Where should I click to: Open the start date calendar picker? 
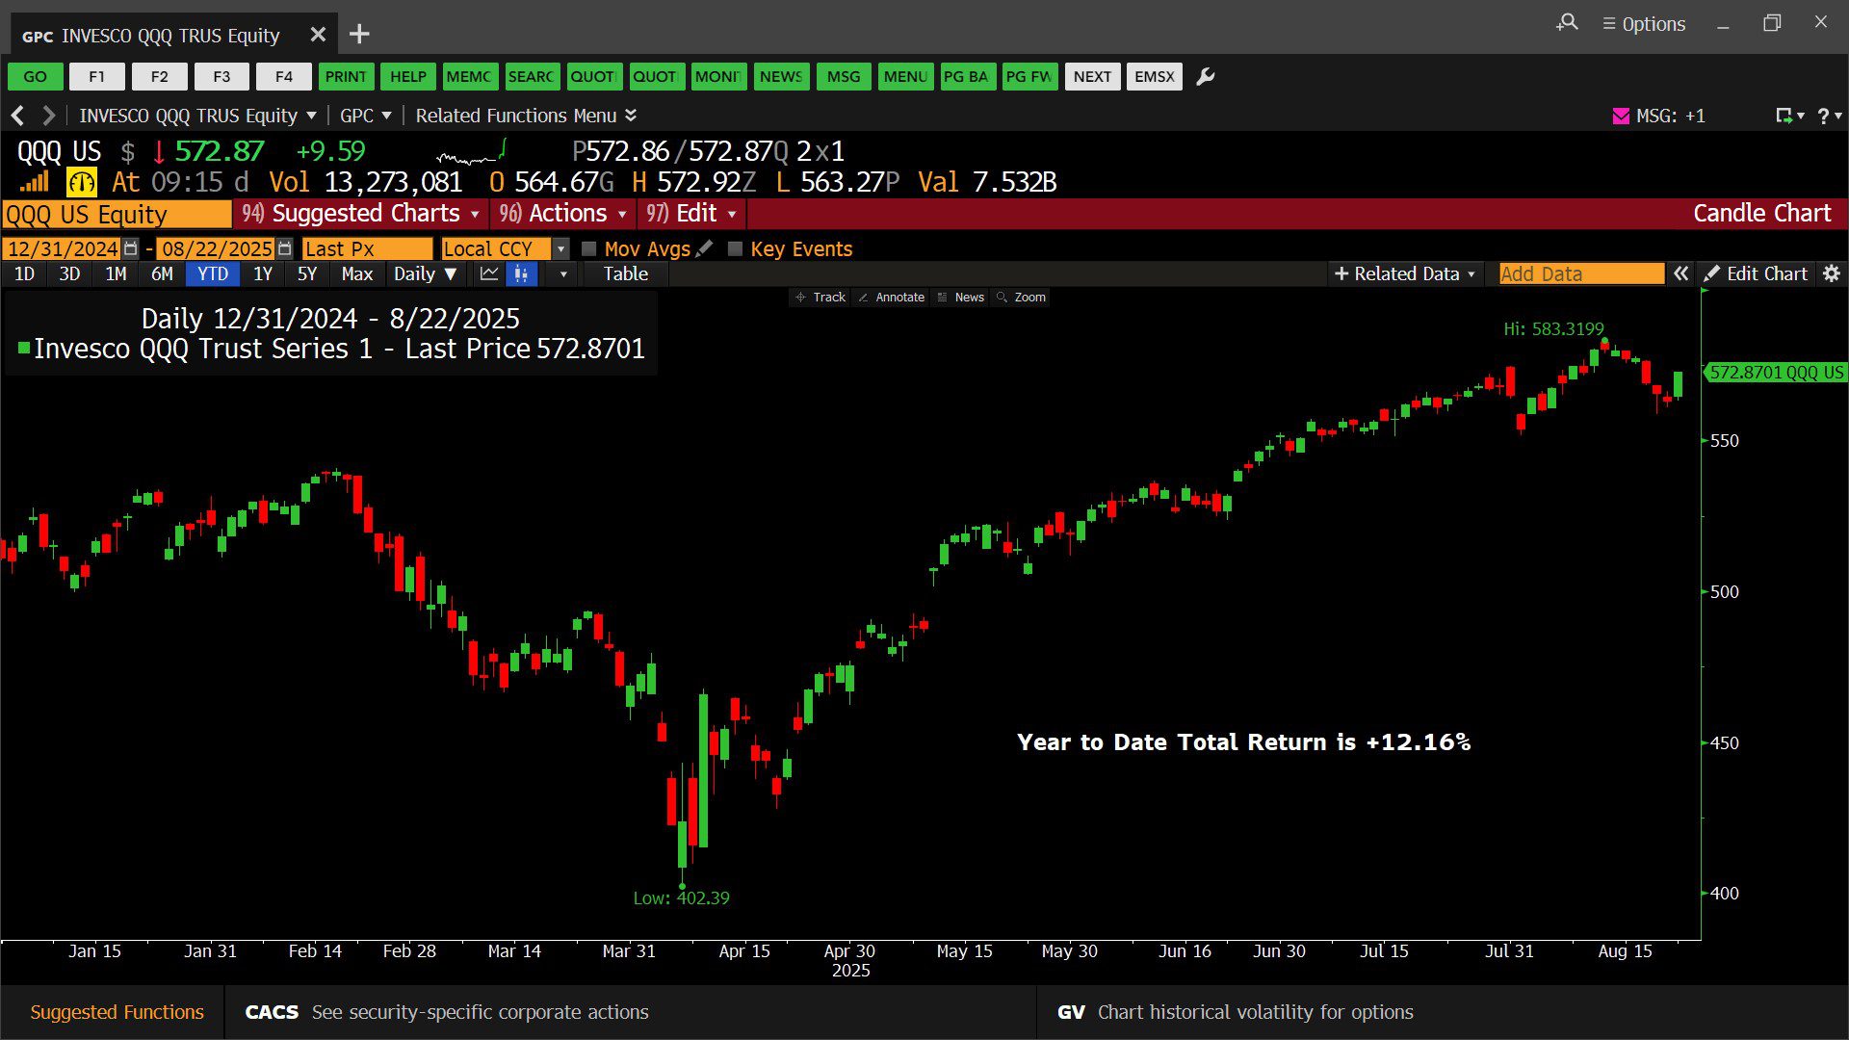click(131, 248)
